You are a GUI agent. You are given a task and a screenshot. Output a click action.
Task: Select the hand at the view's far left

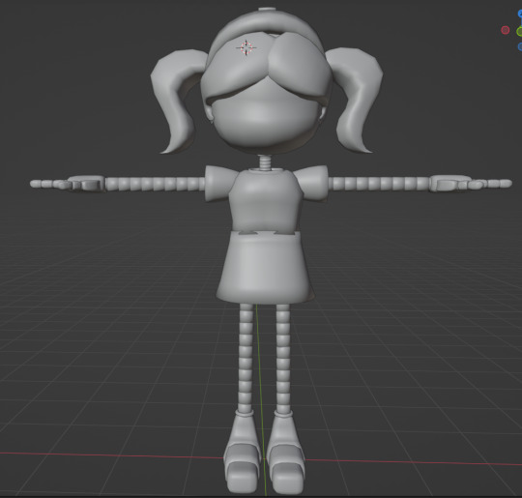pyautogui.click(x=68, y=184)
